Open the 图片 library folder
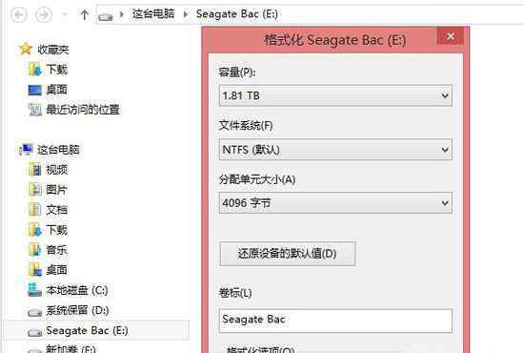Viewport: 524px width, 353px height. pos(49,190)
